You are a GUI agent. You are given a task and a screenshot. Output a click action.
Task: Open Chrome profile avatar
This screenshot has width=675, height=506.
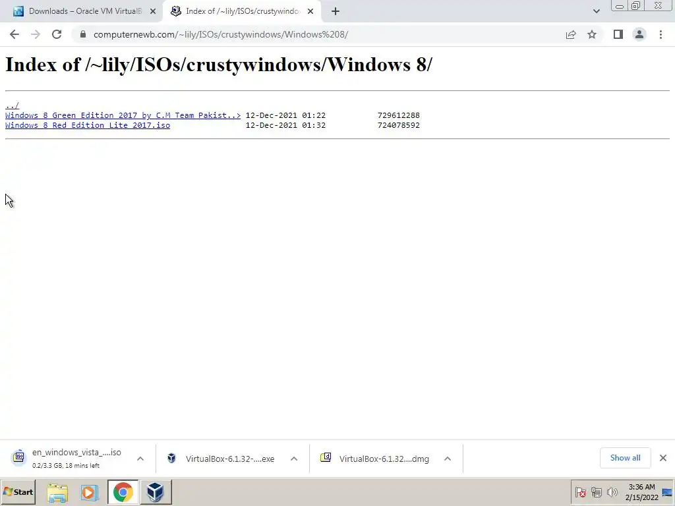(639, 34)
